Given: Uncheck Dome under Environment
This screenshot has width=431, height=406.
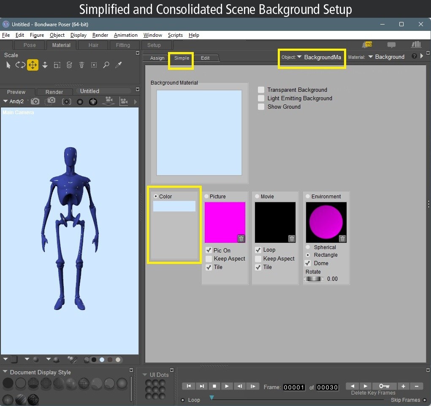Looking at the screenshot, I should pos(307,263).
